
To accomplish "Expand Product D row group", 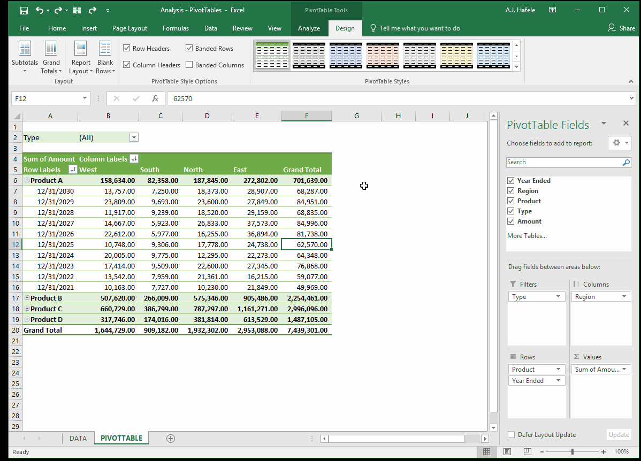I will click(x=27, y=319).
